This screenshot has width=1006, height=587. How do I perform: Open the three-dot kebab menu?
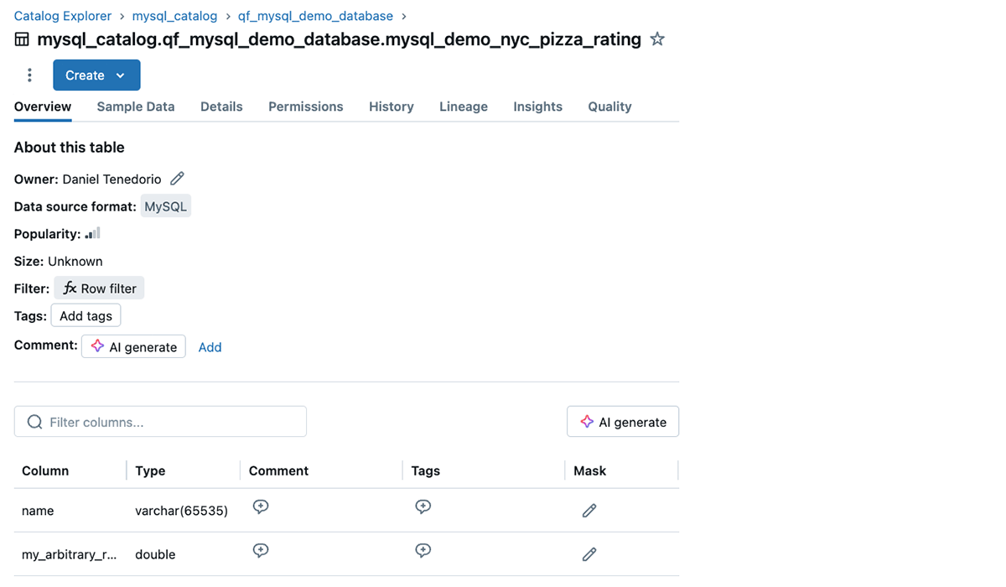click(29, 75)
